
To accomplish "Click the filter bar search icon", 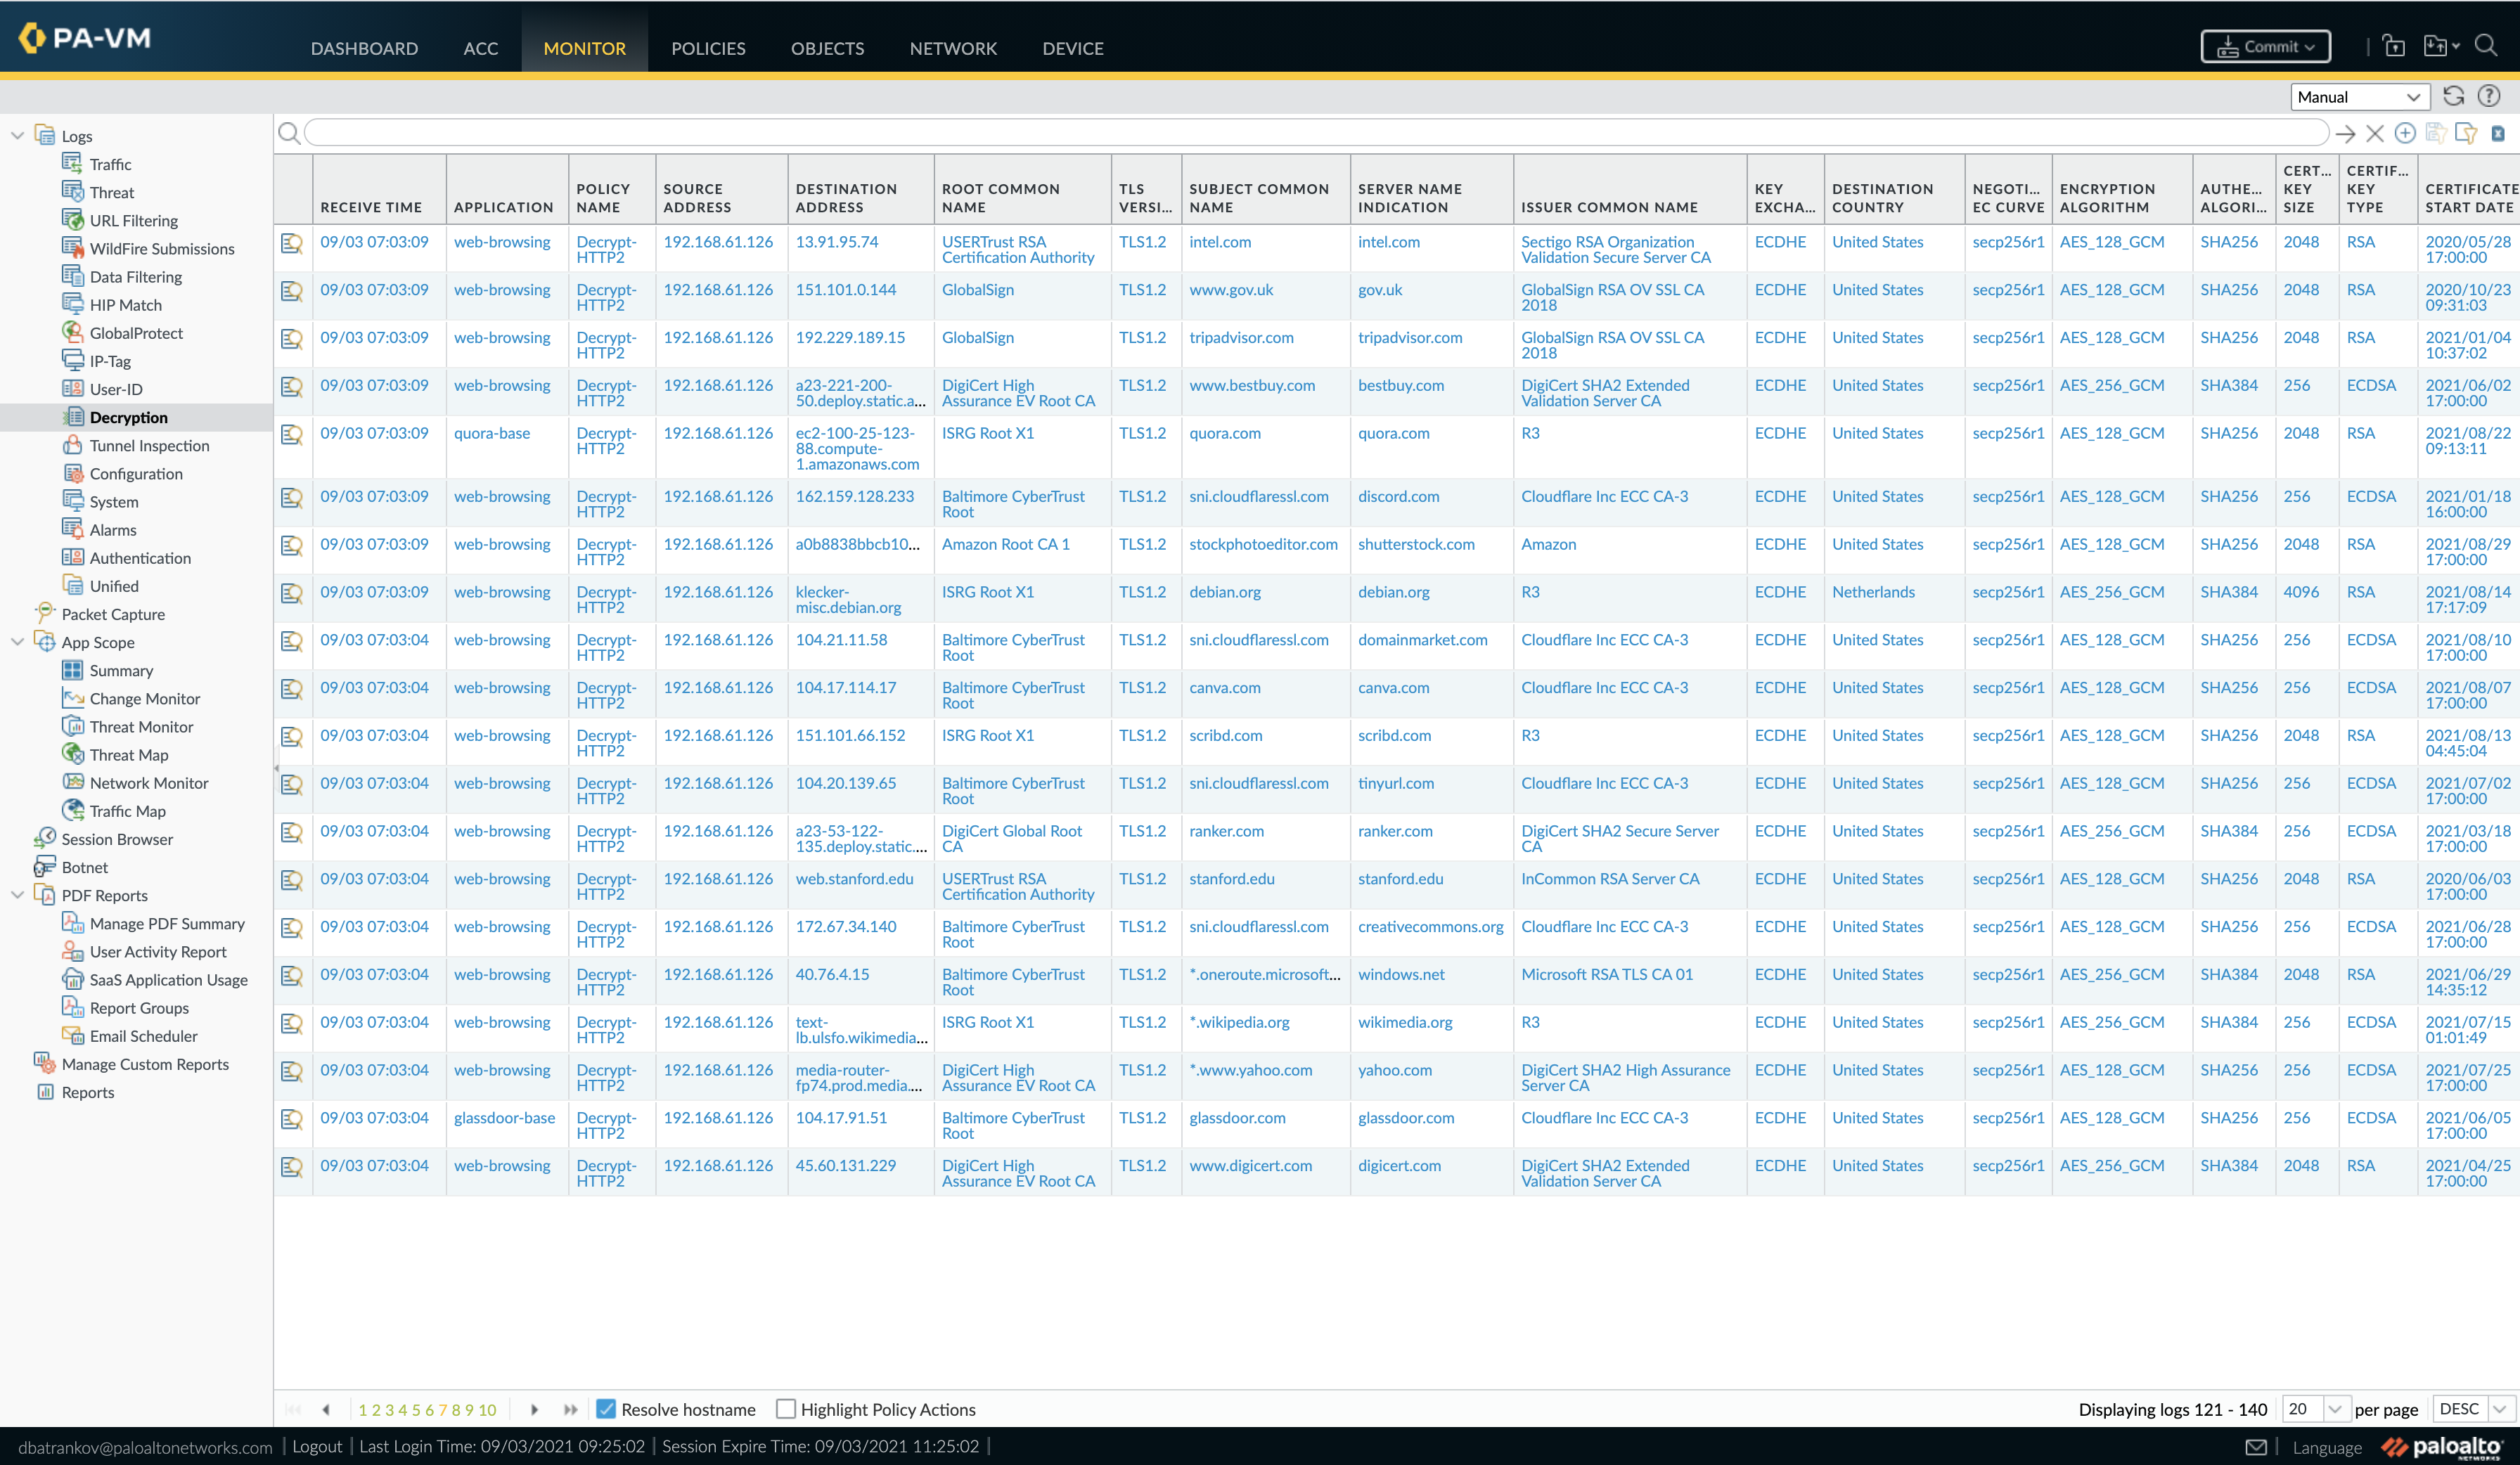I will [289, 133].
